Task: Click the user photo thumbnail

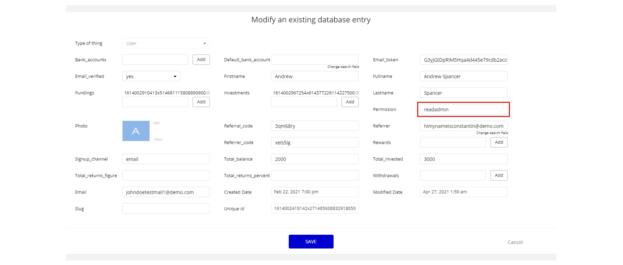Action: click(136, 131)
